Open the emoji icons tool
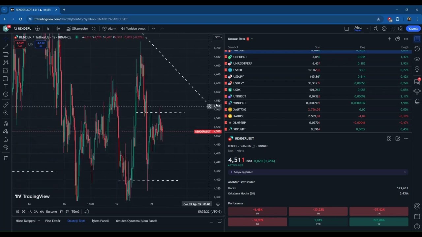 tap(6, 94)
